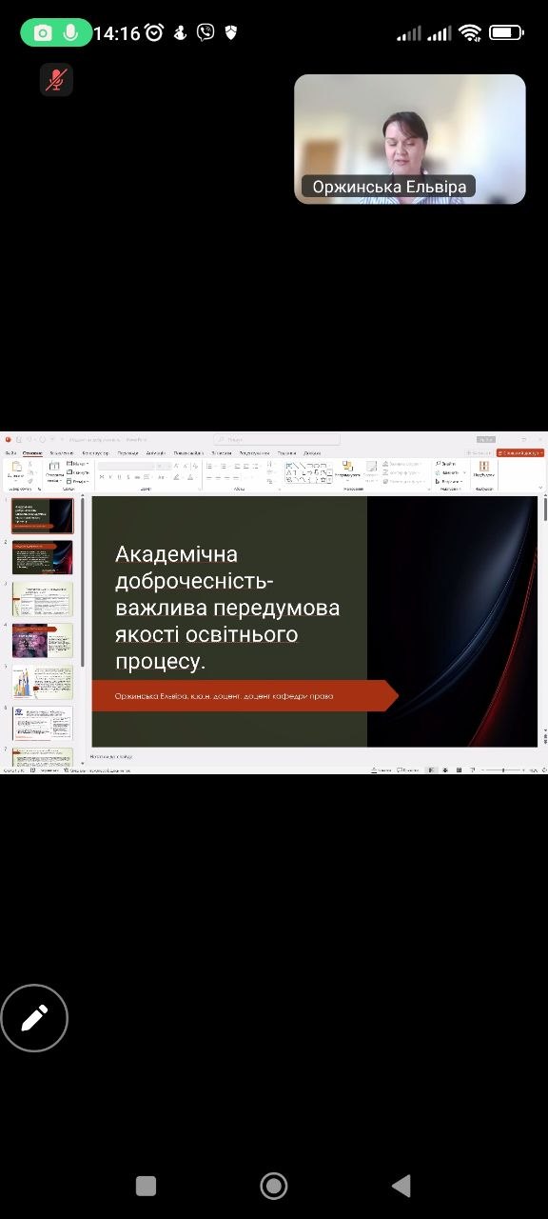Screen dimensions: 548x1219
Task: Open the Файл tab in PowerPoint
Action: (x=11, y=453)
